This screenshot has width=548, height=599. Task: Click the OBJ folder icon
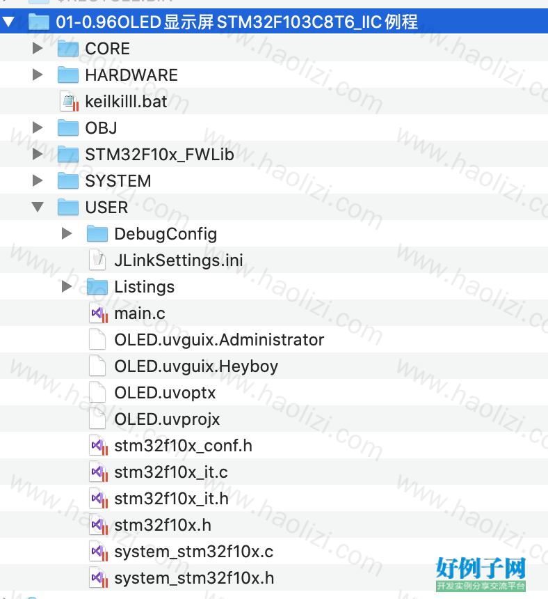click(68, 127)
